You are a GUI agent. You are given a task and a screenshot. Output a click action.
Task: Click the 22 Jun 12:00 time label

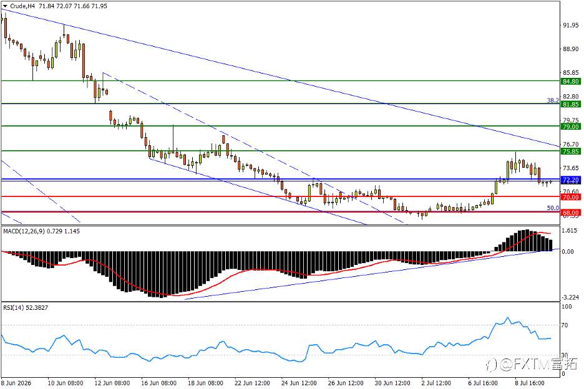(252, 383)
